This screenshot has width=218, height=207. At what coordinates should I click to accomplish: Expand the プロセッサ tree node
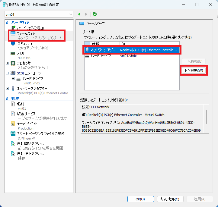coord(8,63)
